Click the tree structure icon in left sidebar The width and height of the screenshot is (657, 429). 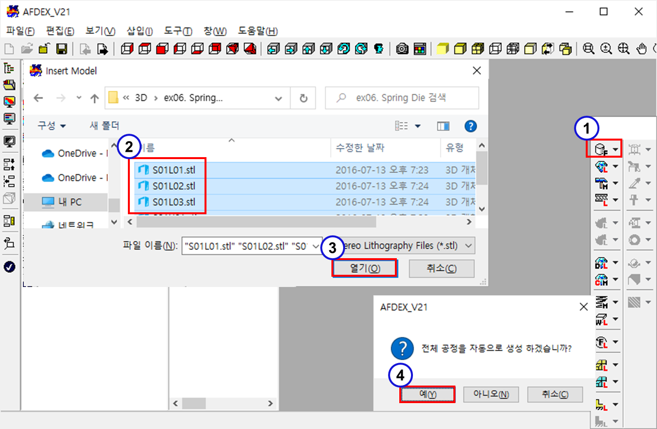(x=9, y=68)
